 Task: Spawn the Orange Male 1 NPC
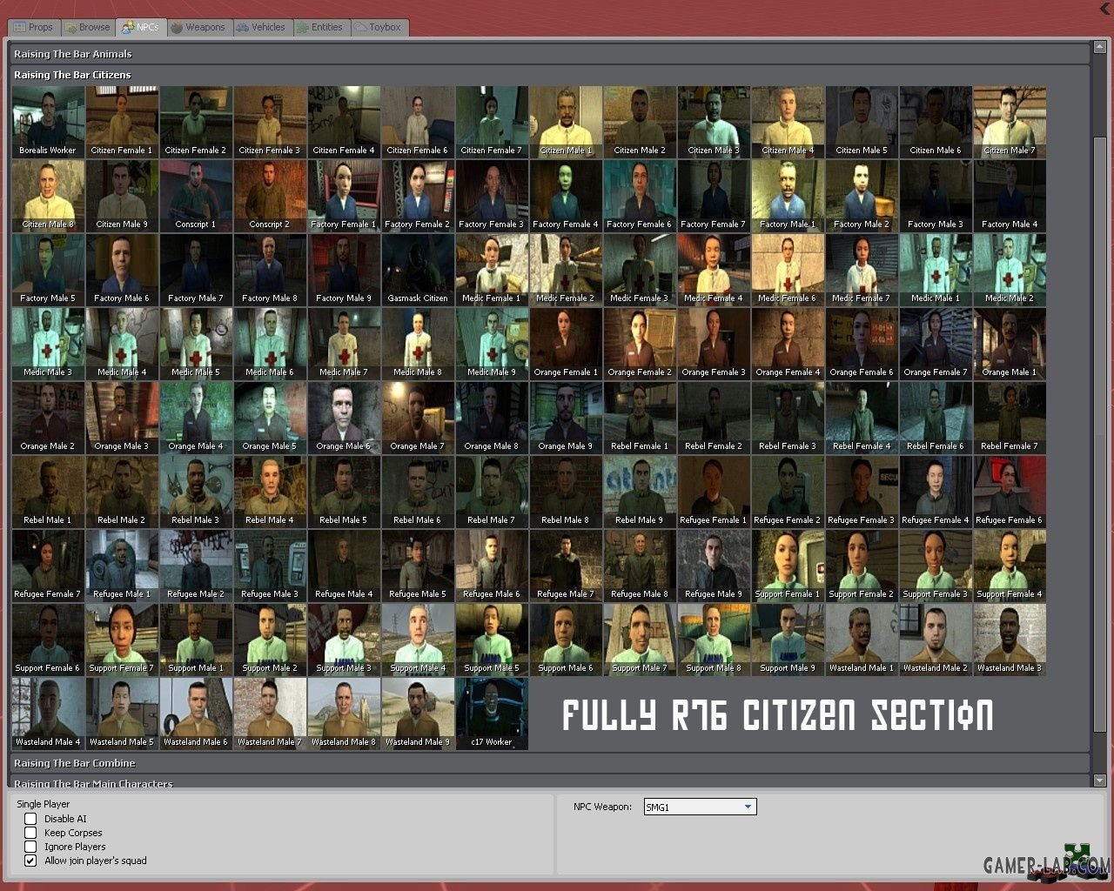click(1010, 344)
